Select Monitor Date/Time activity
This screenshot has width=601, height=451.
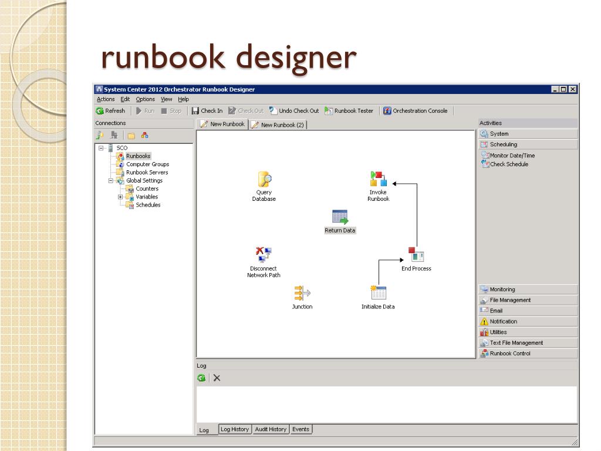click(x=508, y=155)
